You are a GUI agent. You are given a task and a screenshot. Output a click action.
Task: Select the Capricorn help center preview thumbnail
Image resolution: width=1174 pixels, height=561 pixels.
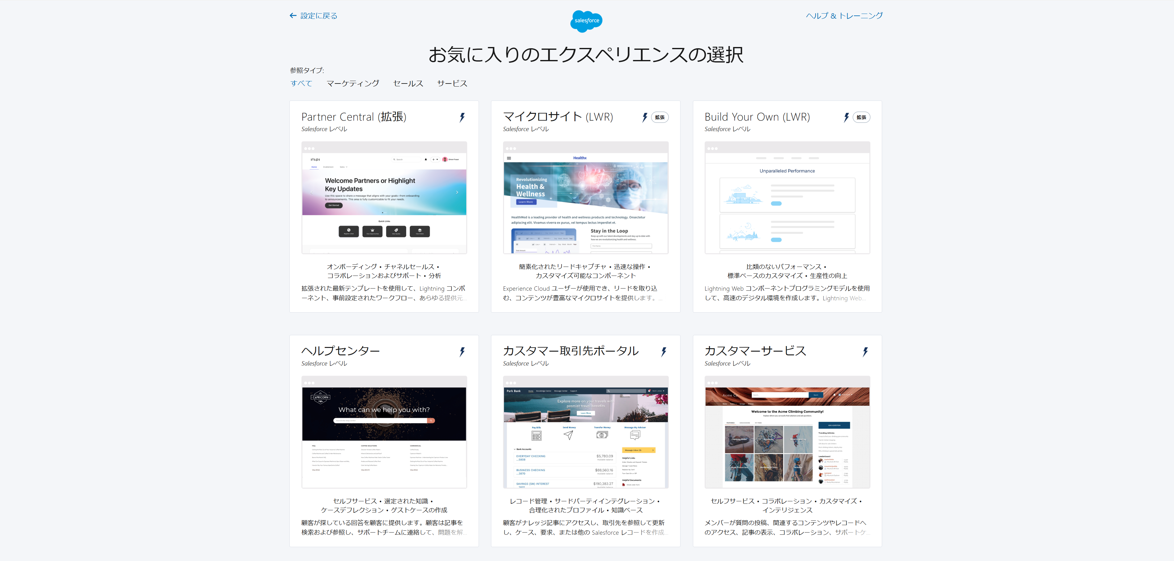[384, 432]
